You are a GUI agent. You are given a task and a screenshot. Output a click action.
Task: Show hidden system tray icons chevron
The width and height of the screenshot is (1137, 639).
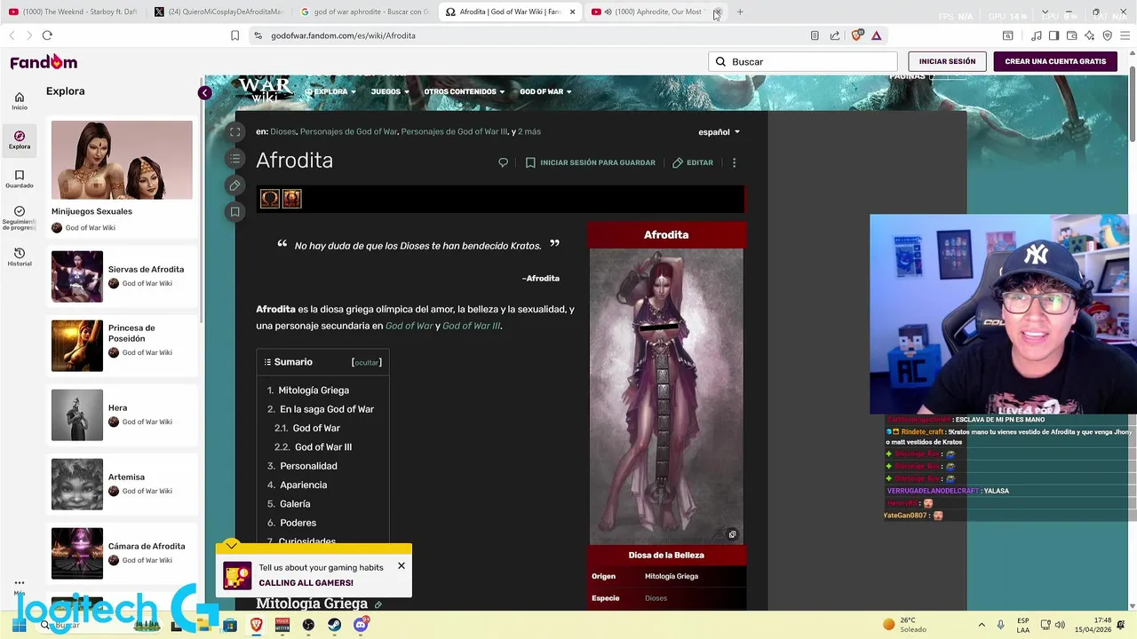point(982,625)
